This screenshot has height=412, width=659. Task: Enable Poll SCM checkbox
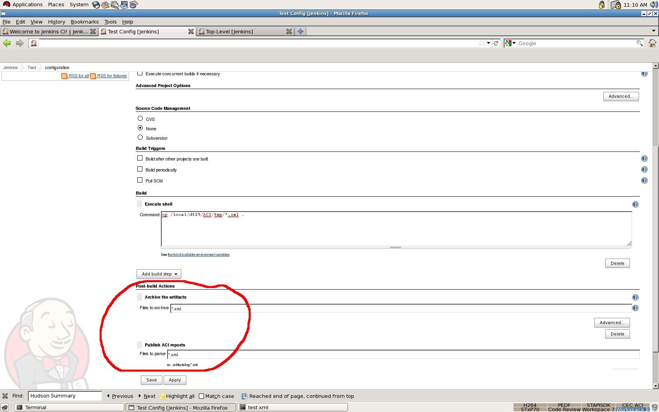(140, 180)
